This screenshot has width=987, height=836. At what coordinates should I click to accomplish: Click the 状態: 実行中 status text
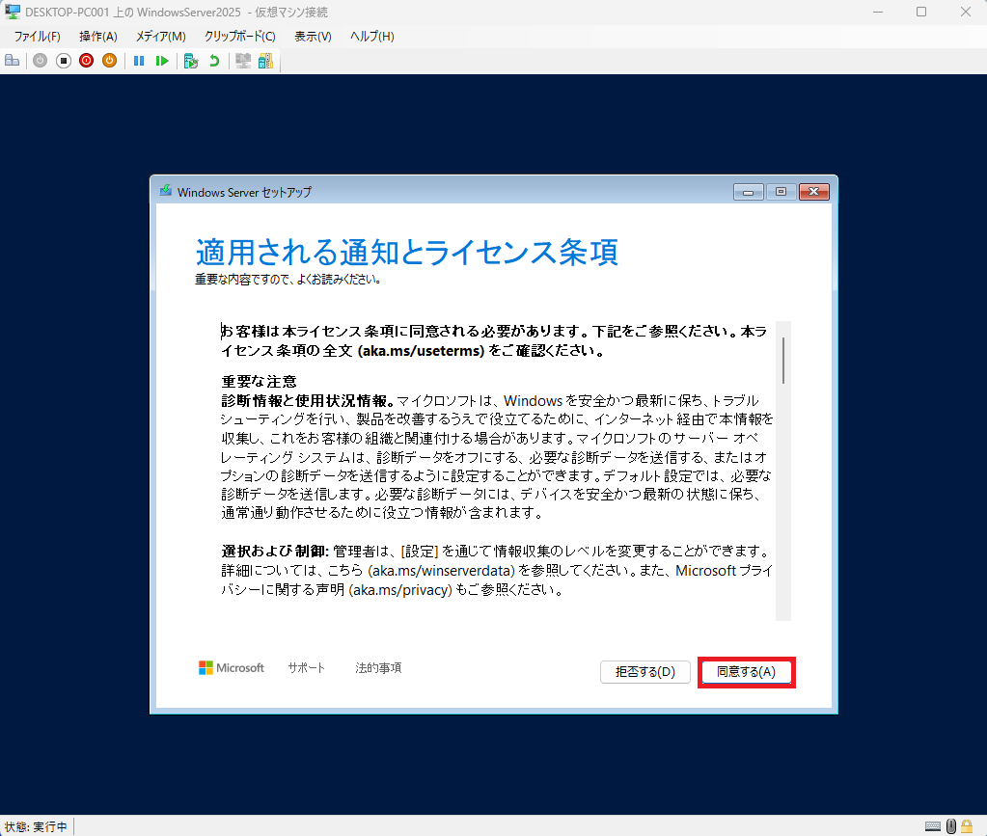(x=36, y=826)
